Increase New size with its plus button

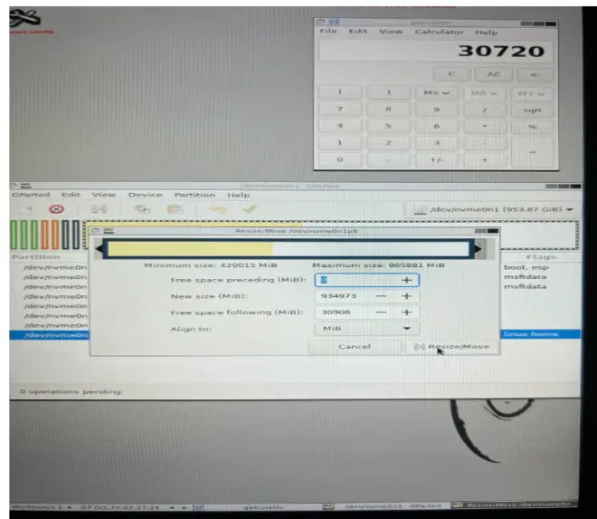click(x=407, y=296)
